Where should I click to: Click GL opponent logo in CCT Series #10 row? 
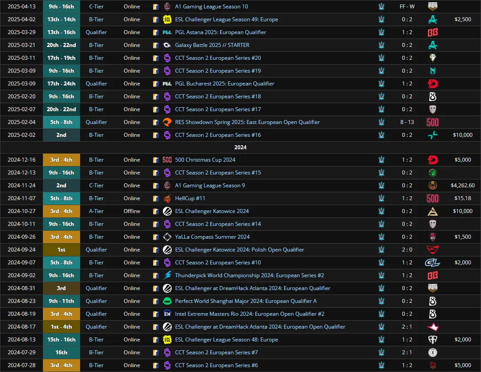coord(432,263)
